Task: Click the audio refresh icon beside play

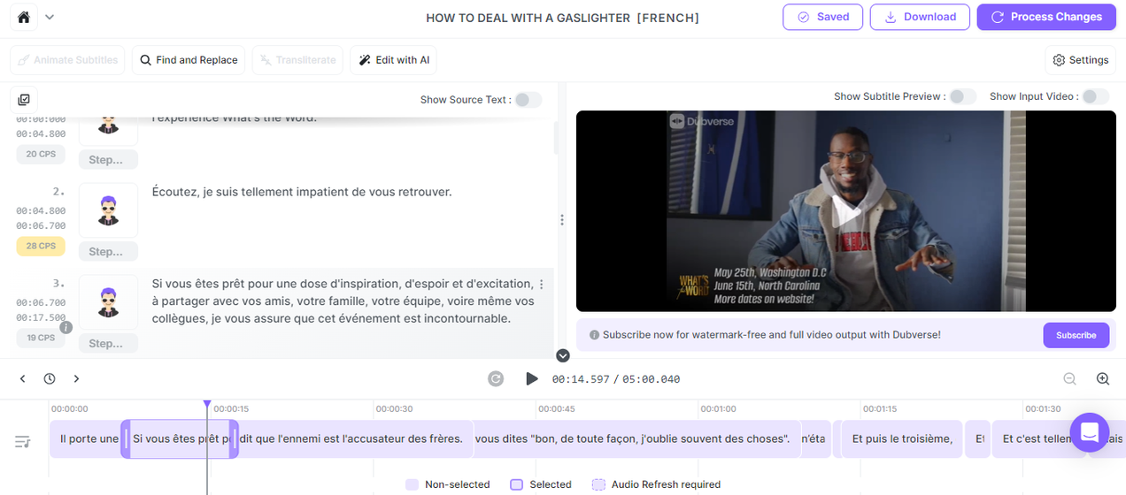Action: 496,379
